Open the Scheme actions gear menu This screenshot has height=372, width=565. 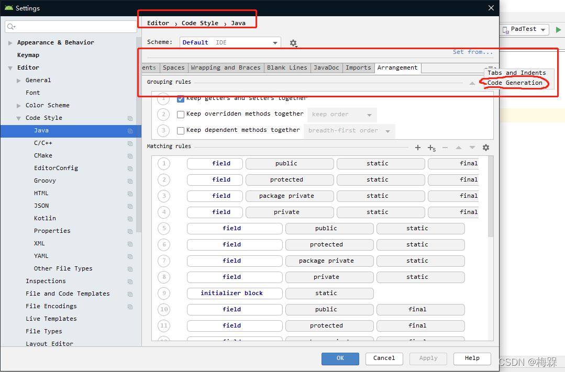(293, 43)
